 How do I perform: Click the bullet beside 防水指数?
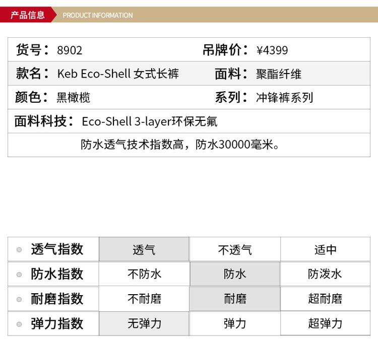[x=19, y=275]
